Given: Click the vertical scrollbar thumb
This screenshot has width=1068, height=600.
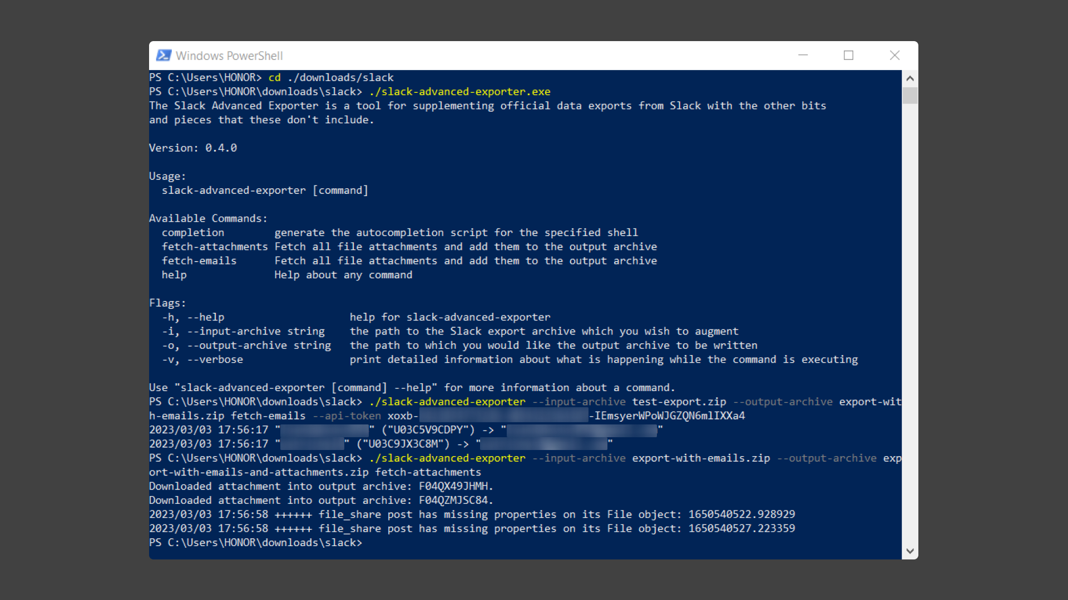Looking at the screenshot, I should (910, 96).
